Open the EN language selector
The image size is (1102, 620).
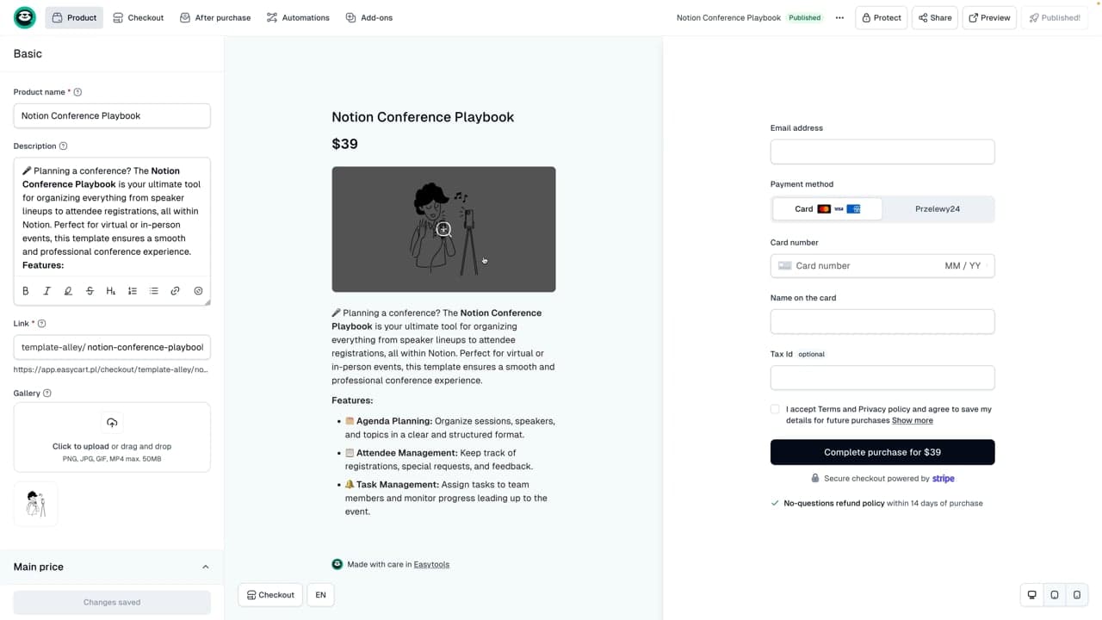click(x=320, y=595)
